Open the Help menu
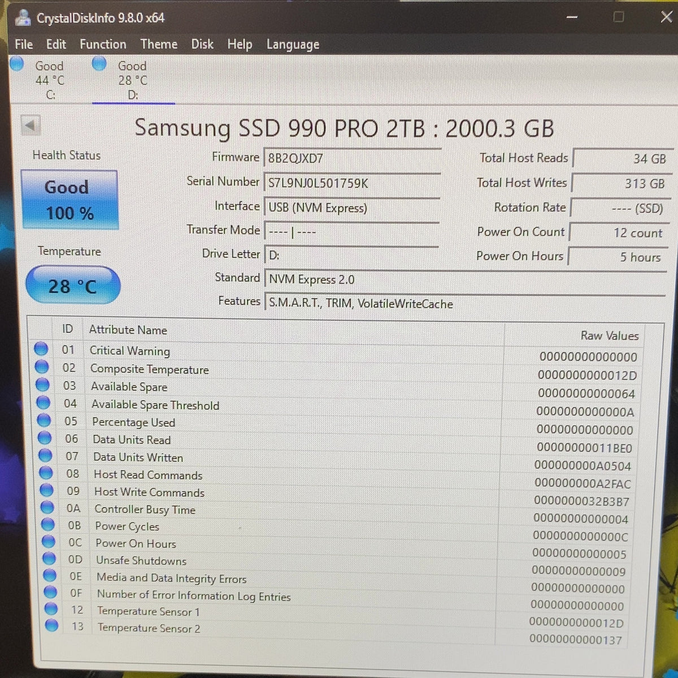 (240, 44)
